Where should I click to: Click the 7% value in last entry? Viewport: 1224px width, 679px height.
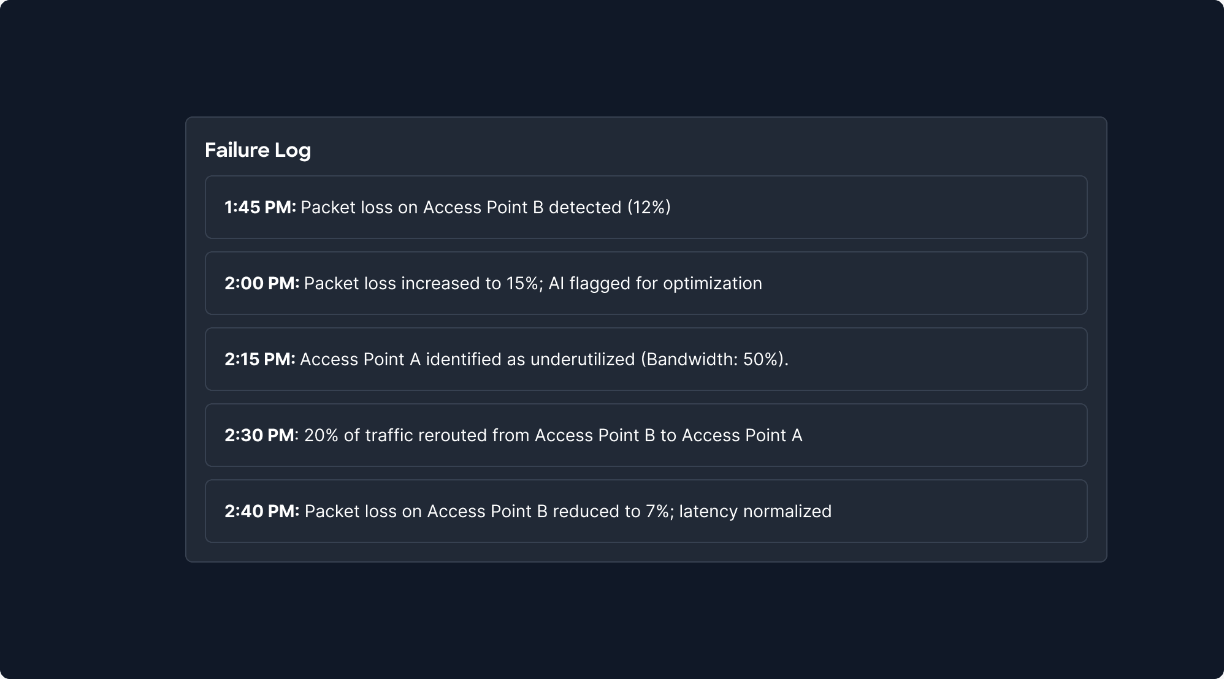[x=657, y=512]
